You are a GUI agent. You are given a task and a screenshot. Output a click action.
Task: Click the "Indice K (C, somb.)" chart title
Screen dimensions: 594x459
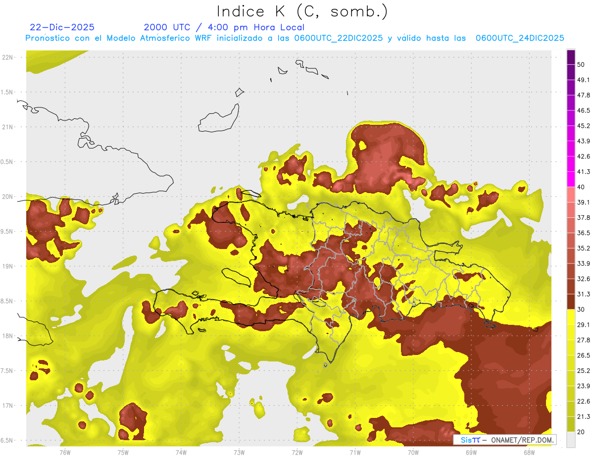coord(302,12)
